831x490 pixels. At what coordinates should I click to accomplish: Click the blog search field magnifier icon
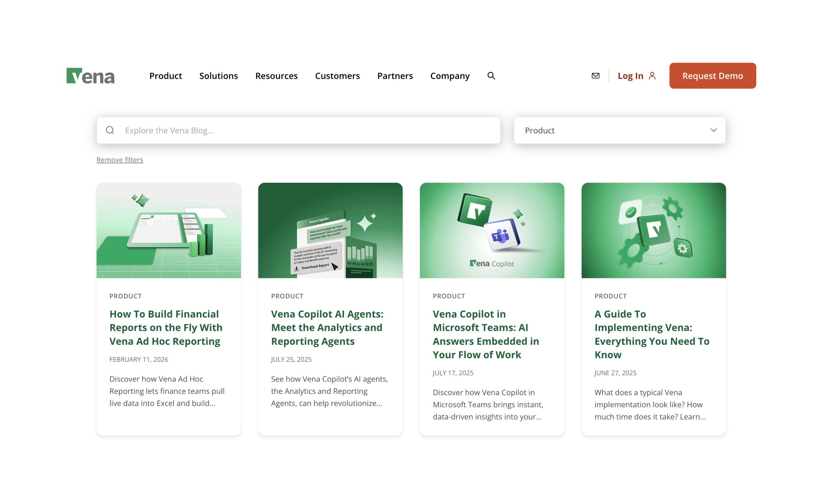pyautogui.click(x=110, y=131)
